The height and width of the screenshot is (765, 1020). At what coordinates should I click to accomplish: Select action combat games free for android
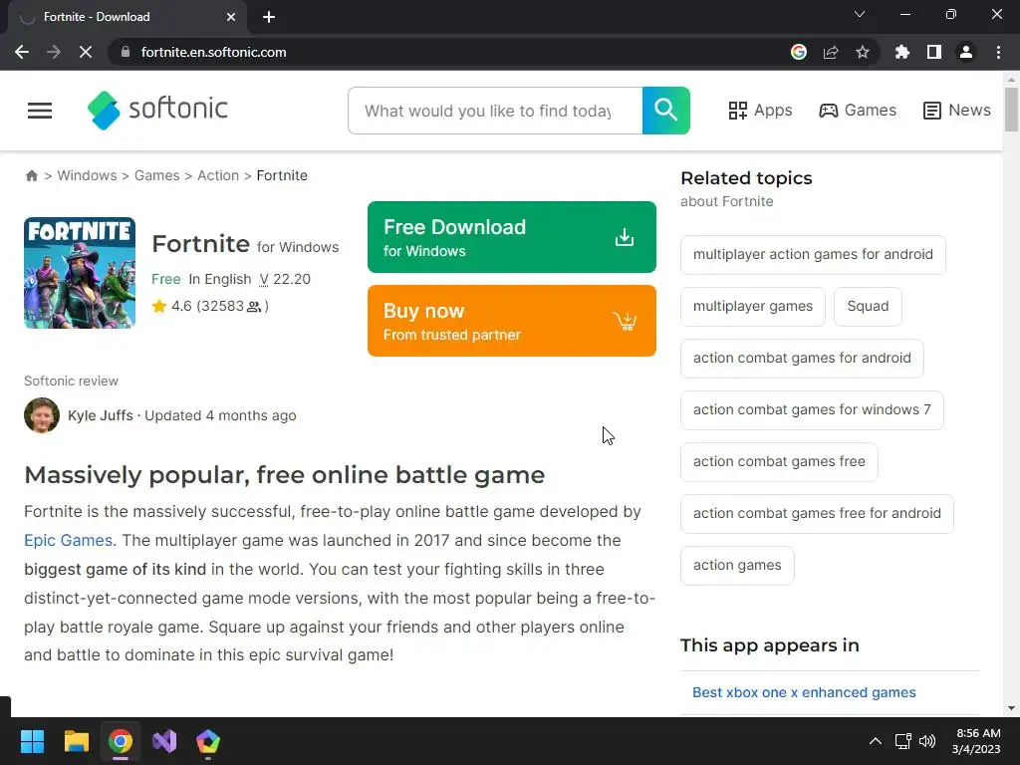817,513
